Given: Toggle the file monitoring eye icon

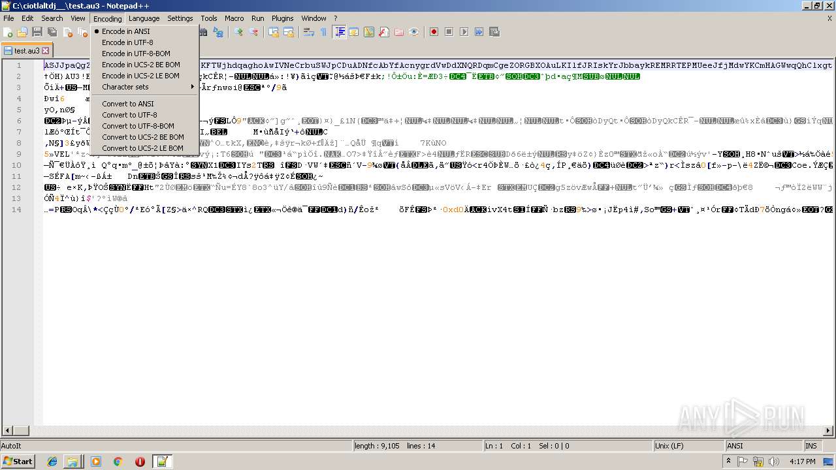Looking at the screenshot, I should (413, 32).
